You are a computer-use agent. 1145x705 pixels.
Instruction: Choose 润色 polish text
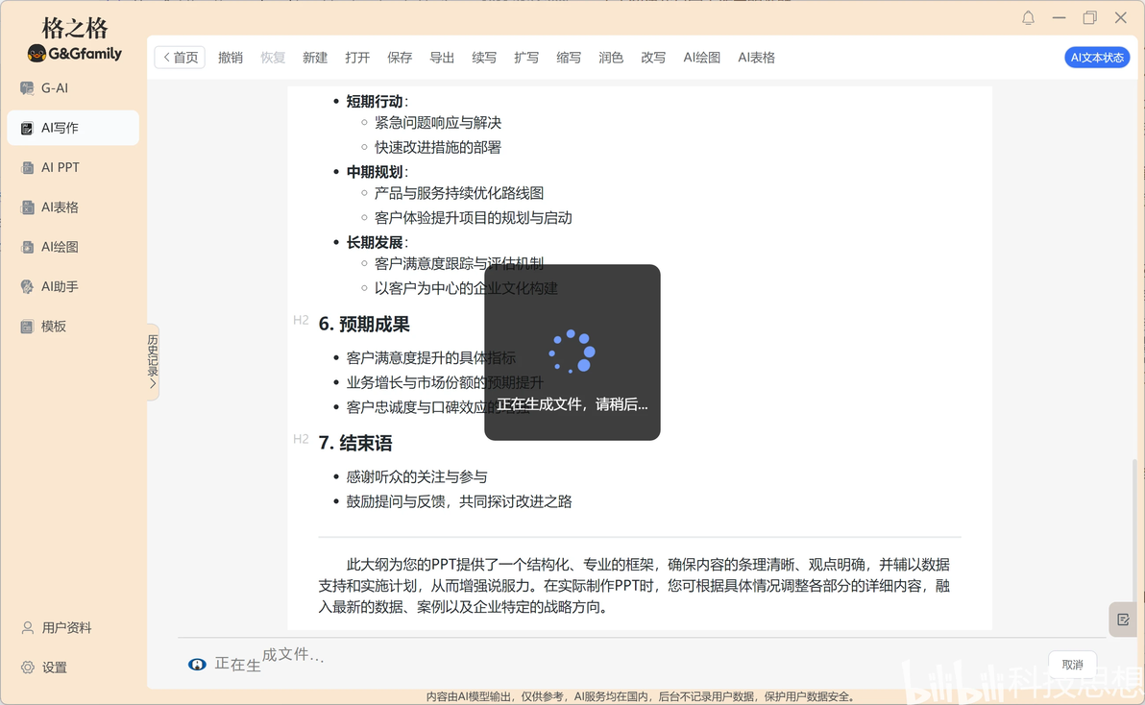(x=611, y=58)
